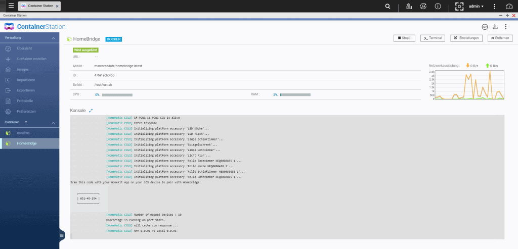Select the ecodms container
Screen dimensions: 518x249
tap(30, 133)
